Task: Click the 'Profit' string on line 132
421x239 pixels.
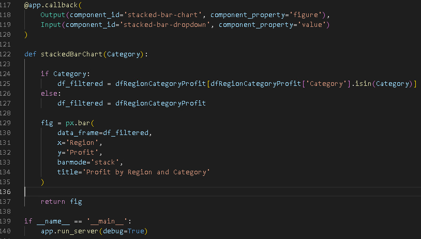Action: pyautogui.click(x=82, y=153)
